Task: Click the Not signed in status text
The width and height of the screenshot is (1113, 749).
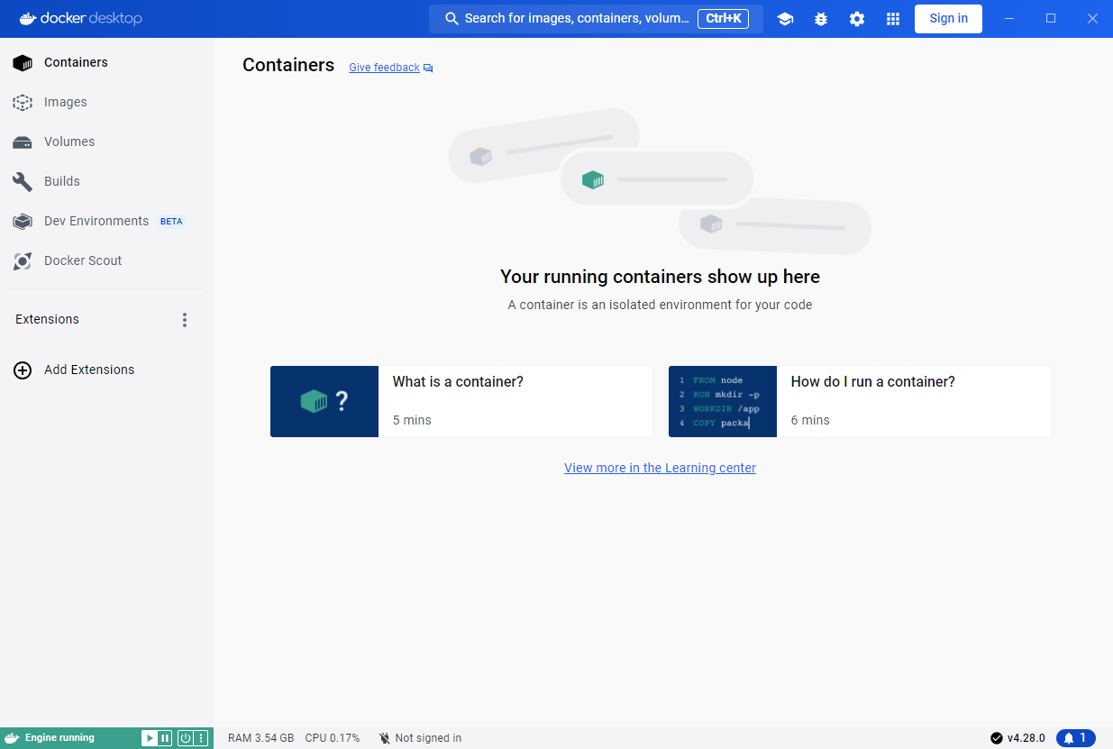Action: pos(428,738)
